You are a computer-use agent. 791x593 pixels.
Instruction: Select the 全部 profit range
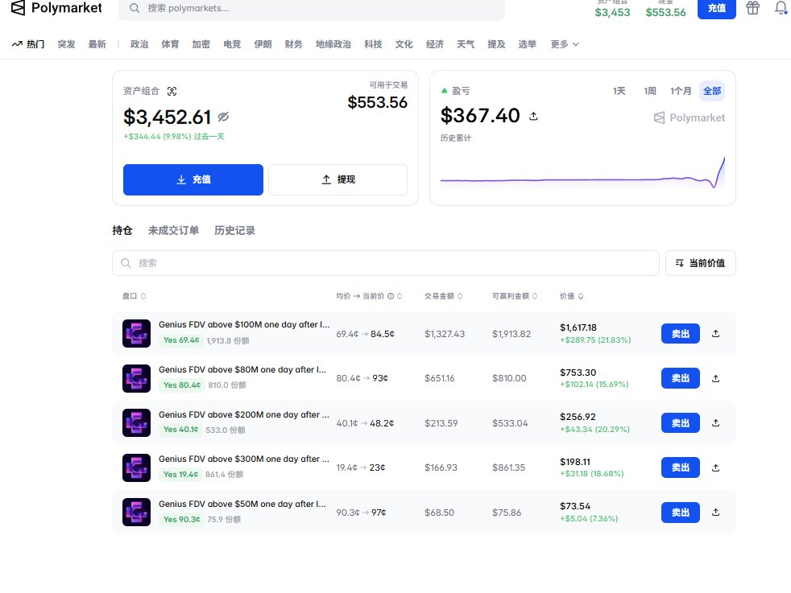(712, 91)
